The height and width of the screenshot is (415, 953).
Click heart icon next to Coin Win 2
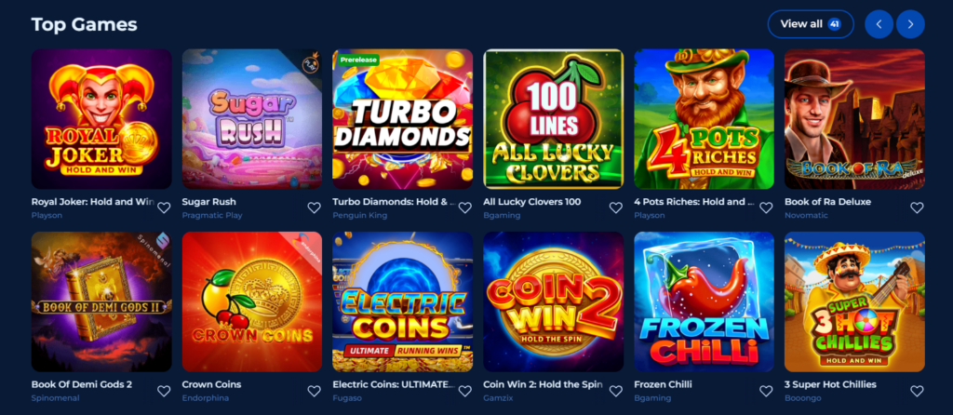[x=616, y=391]
